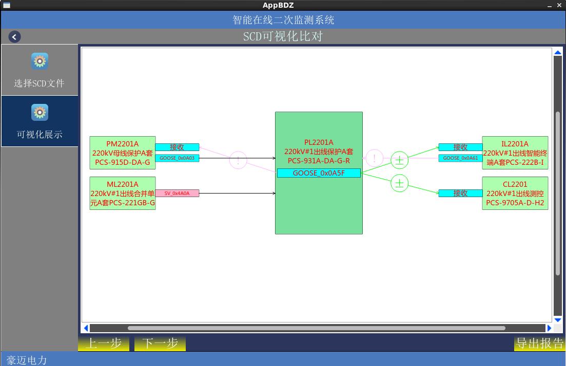Image resolution: width=566 pixels, height=366 pixels.
Task: Open the 选择SCD文件 tab
Action: coord(40,71)
